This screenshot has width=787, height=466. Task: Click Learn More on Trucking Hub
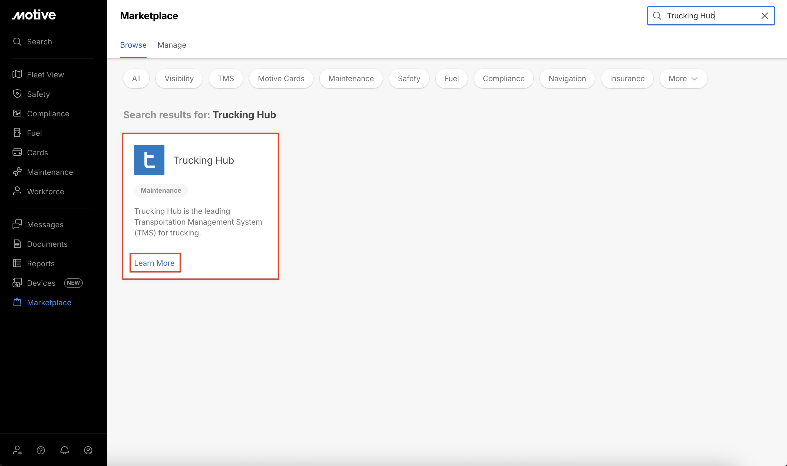[154, 263]
